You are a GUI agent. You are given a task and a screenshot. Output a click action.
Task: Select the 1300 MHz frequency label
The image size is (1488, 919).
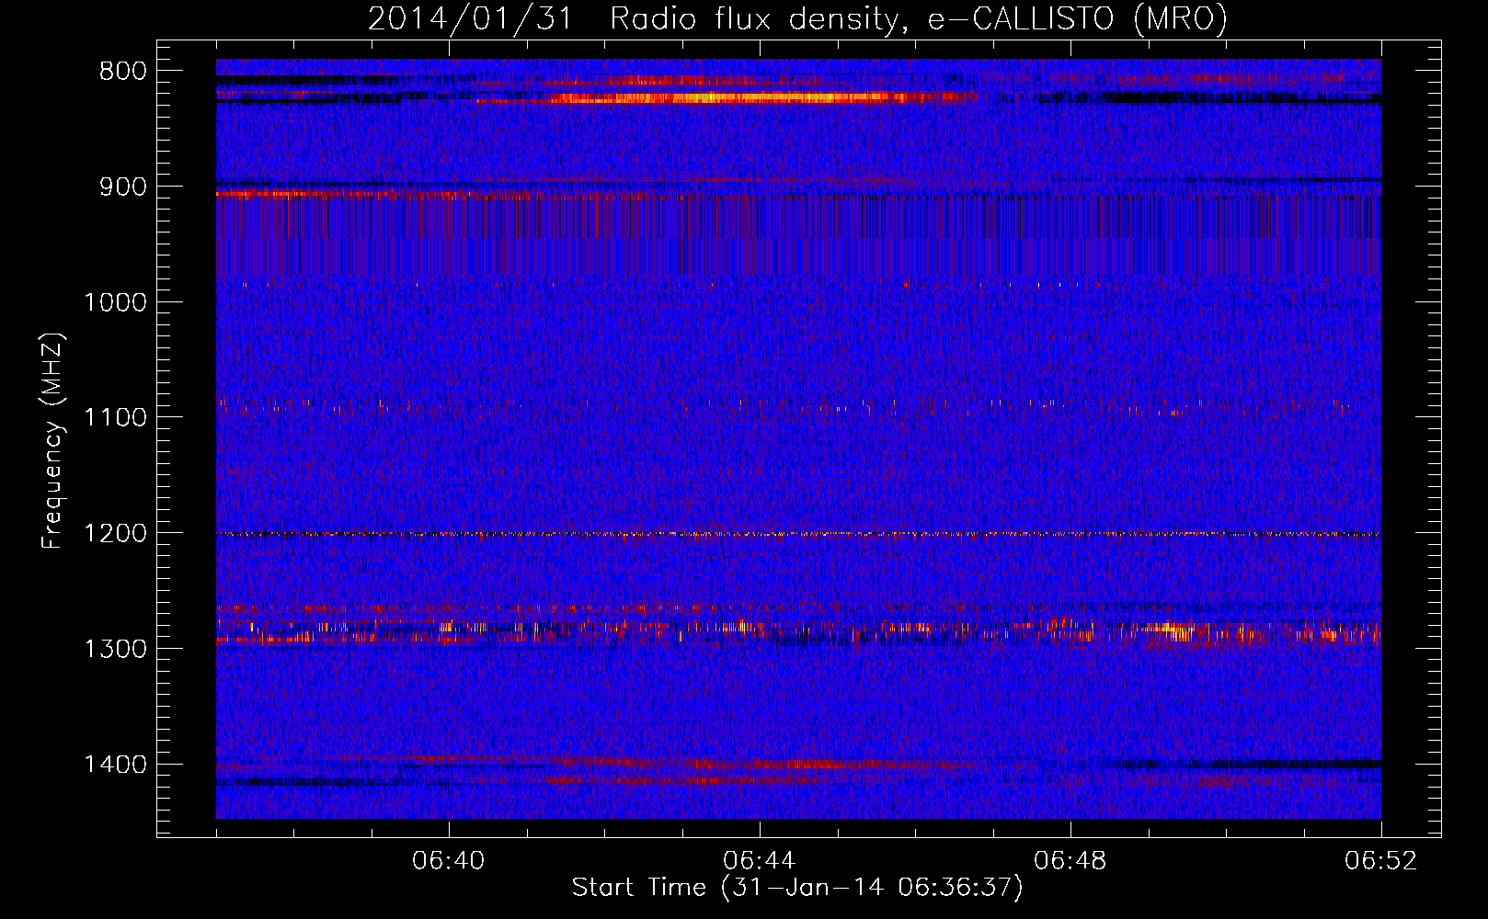(115, 649)
